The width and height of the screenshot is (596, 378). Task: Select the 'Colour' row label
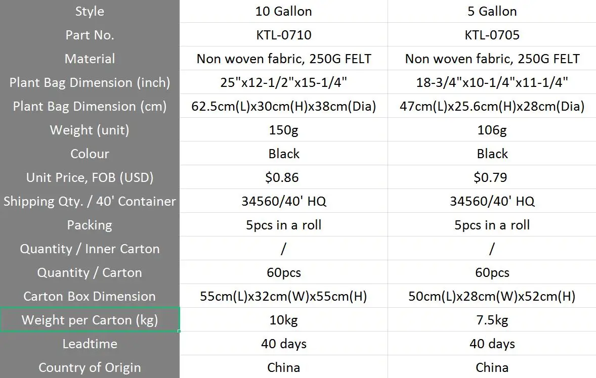90,154
